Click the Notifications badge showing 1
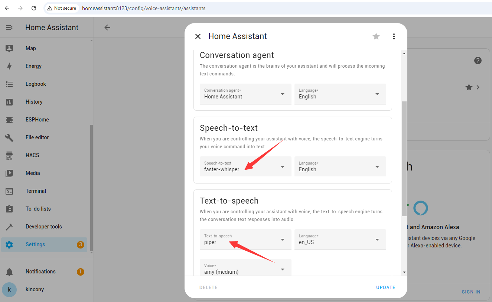The height and width of the screenshot is (302, 492). pyautogui.click(x=80, y=272)
